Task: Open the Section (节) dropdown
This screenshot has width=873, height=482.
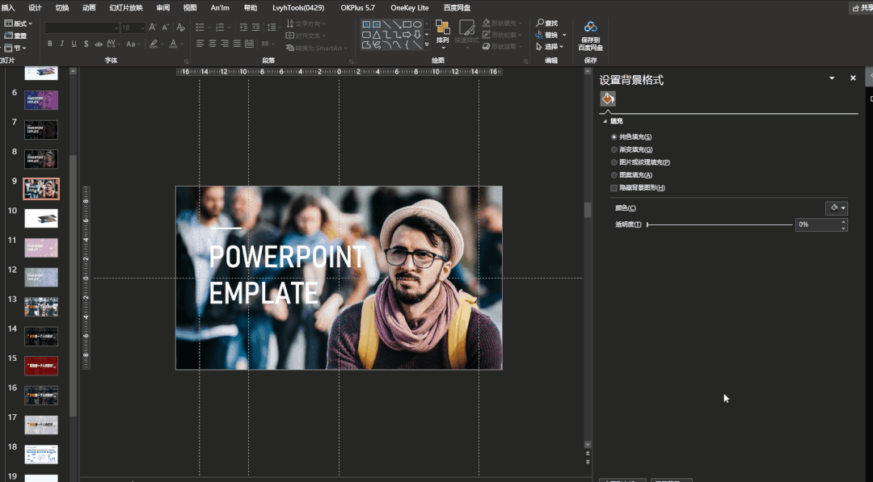Action: (x=15, y=48)
